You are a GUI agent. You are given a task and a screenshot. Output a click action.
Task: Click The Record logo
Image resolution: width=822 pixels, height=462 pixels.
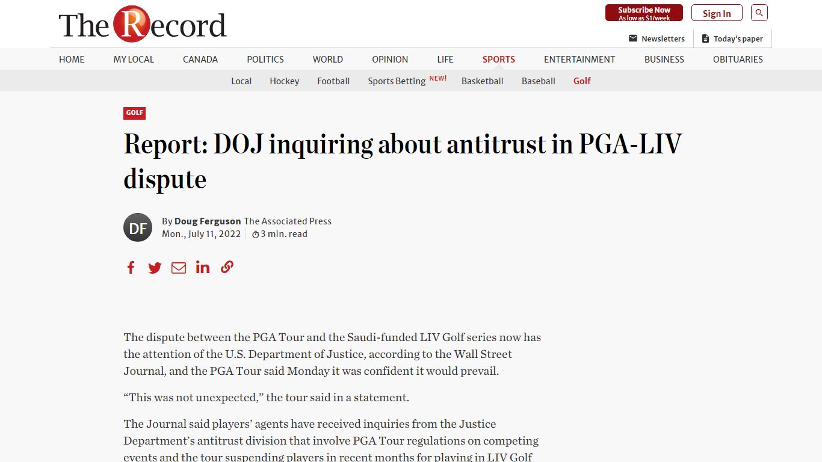tap(143, 25)
